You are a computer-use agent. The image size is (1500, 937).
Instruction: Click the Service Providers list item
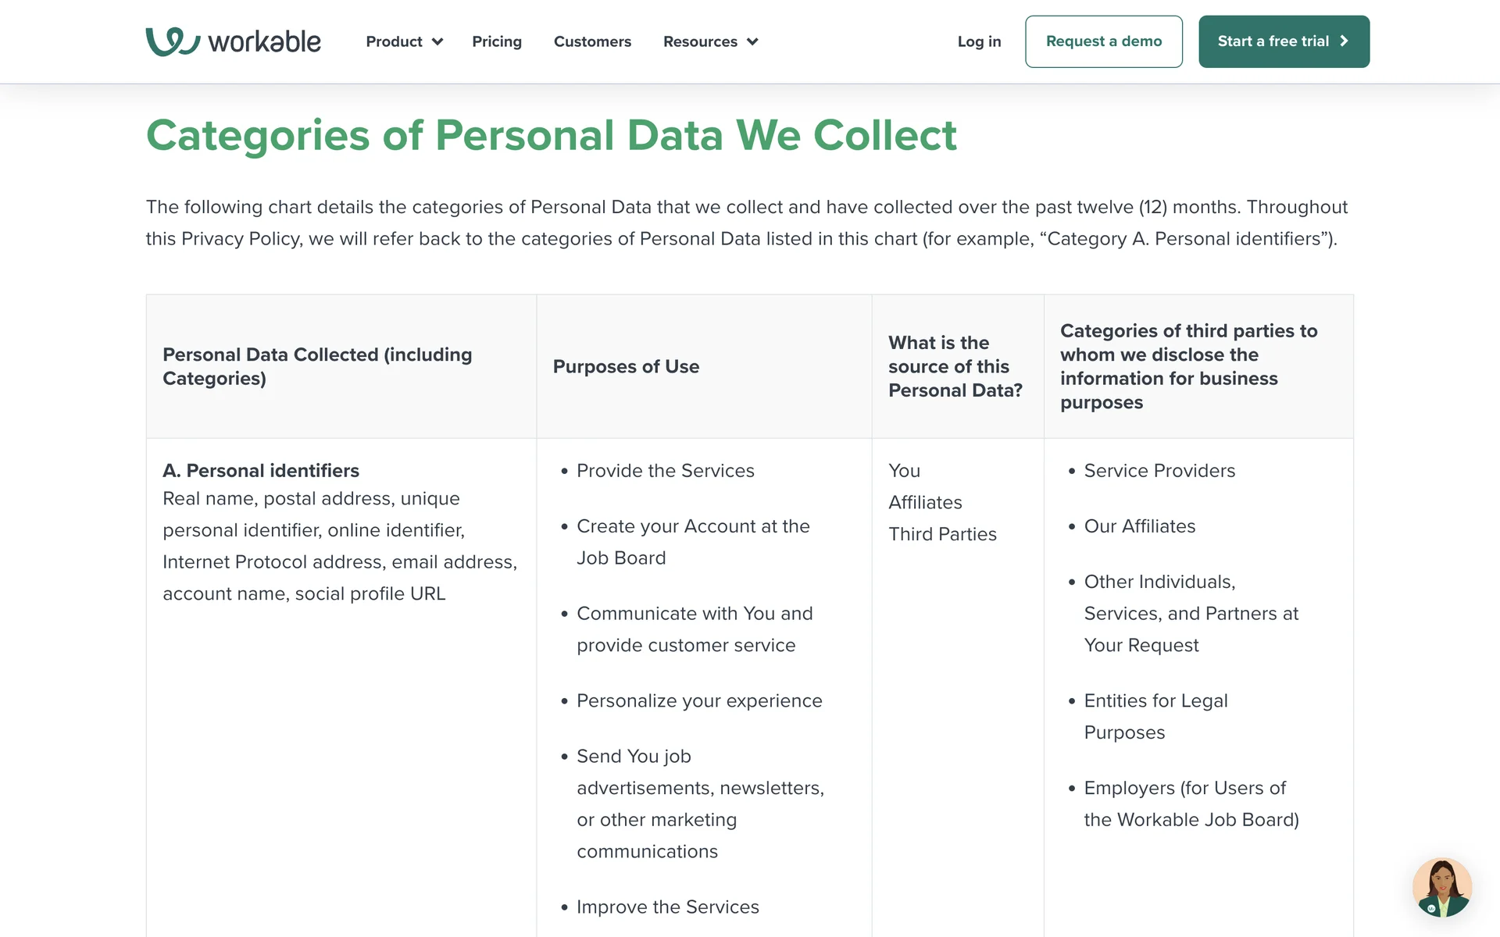pos(1159,471)
